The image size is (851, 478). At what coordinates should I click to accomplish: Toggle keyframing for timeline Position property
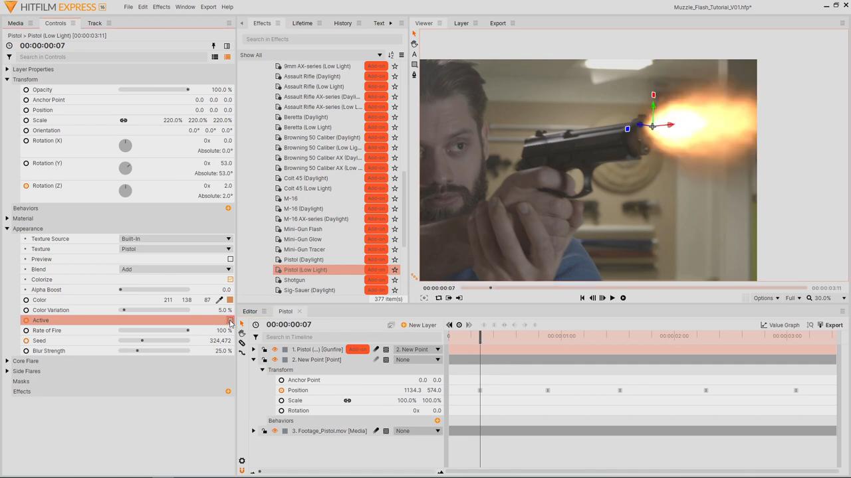(281, 390)
